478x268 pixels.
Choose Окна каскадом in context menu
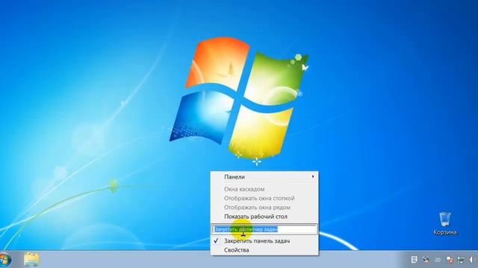pos(264,189)
